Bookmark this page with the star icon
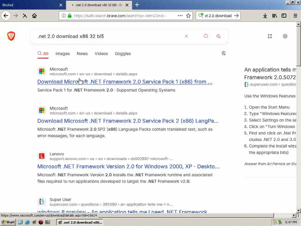301x226 pixels. [x=188, y=16]
